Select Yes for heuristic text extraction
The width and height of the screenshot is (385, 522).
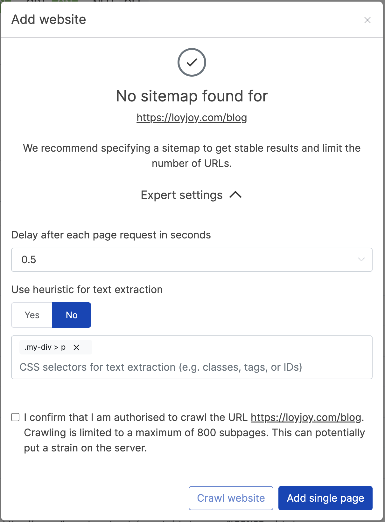pos(31,315)
